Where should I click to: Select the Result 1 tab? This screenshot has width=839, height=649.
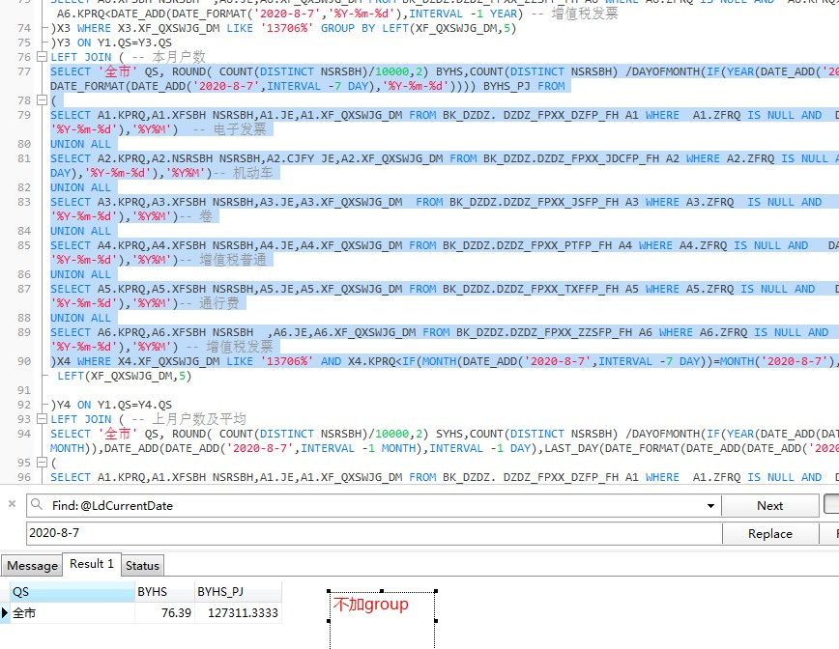point(91,564)
